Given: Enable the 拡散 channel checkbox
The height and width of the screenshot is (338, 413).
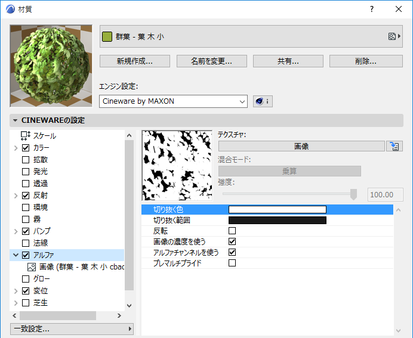Looking at the screenshot, I should click(26, 160).
